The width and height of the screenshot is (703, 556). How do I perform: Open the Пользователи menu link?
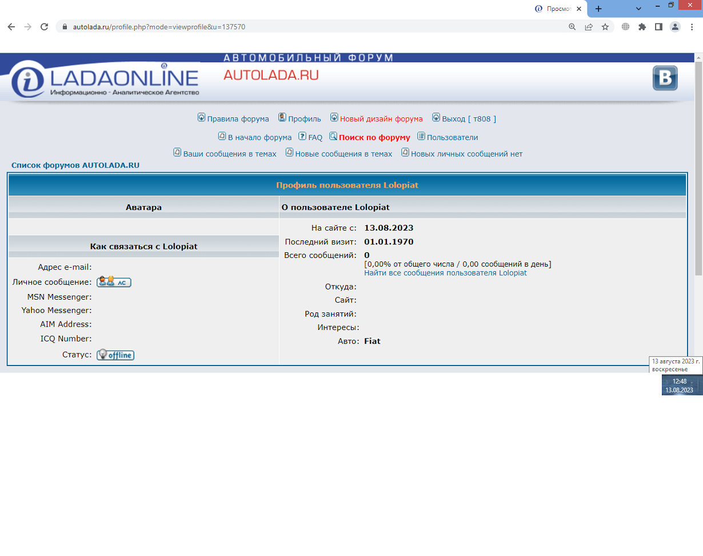click(452, 137)
